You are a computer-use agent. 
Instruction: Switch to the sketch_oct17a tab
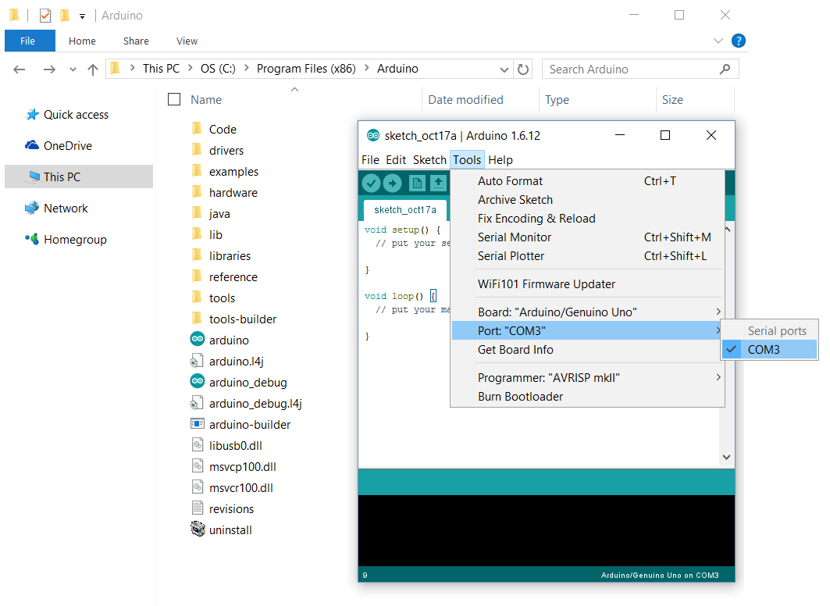click(404, 209)
